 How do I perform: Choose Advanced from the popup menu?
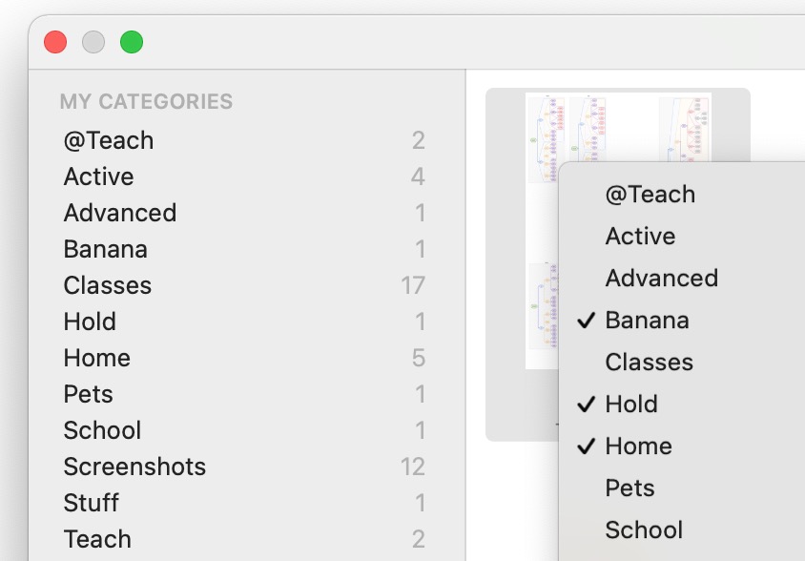(661, 279)
